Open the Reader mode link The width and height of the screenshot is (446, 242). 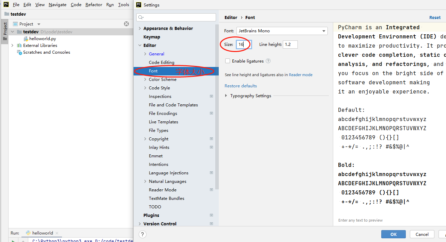click(x=301, y=75)
